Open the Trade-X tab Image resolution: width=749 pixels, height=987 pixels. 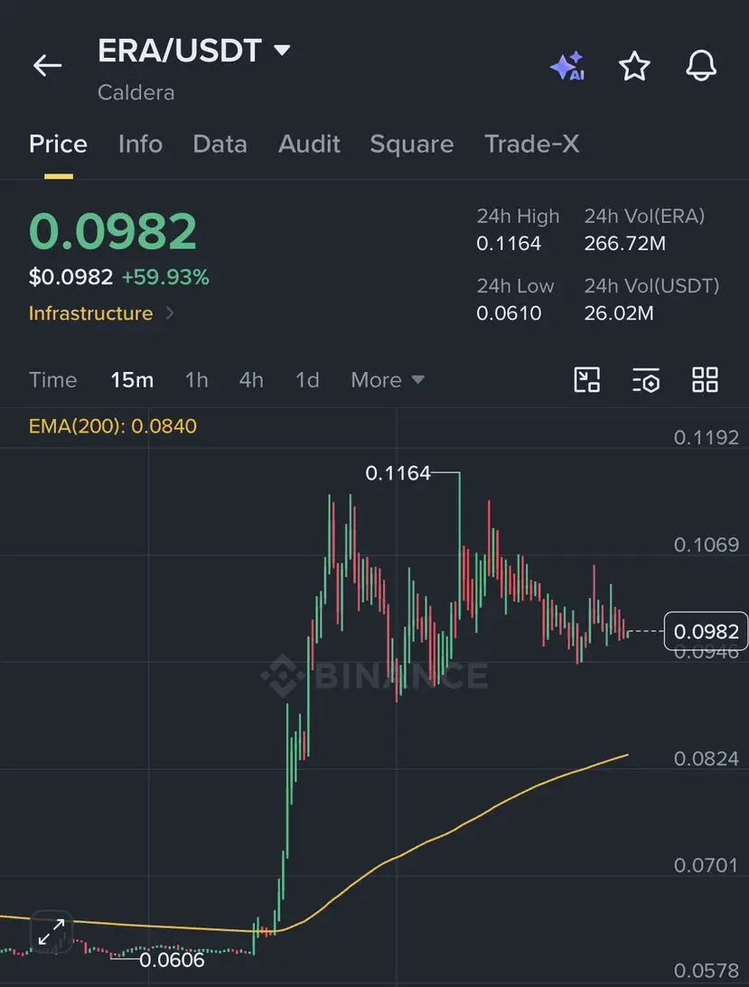[531, 144]
